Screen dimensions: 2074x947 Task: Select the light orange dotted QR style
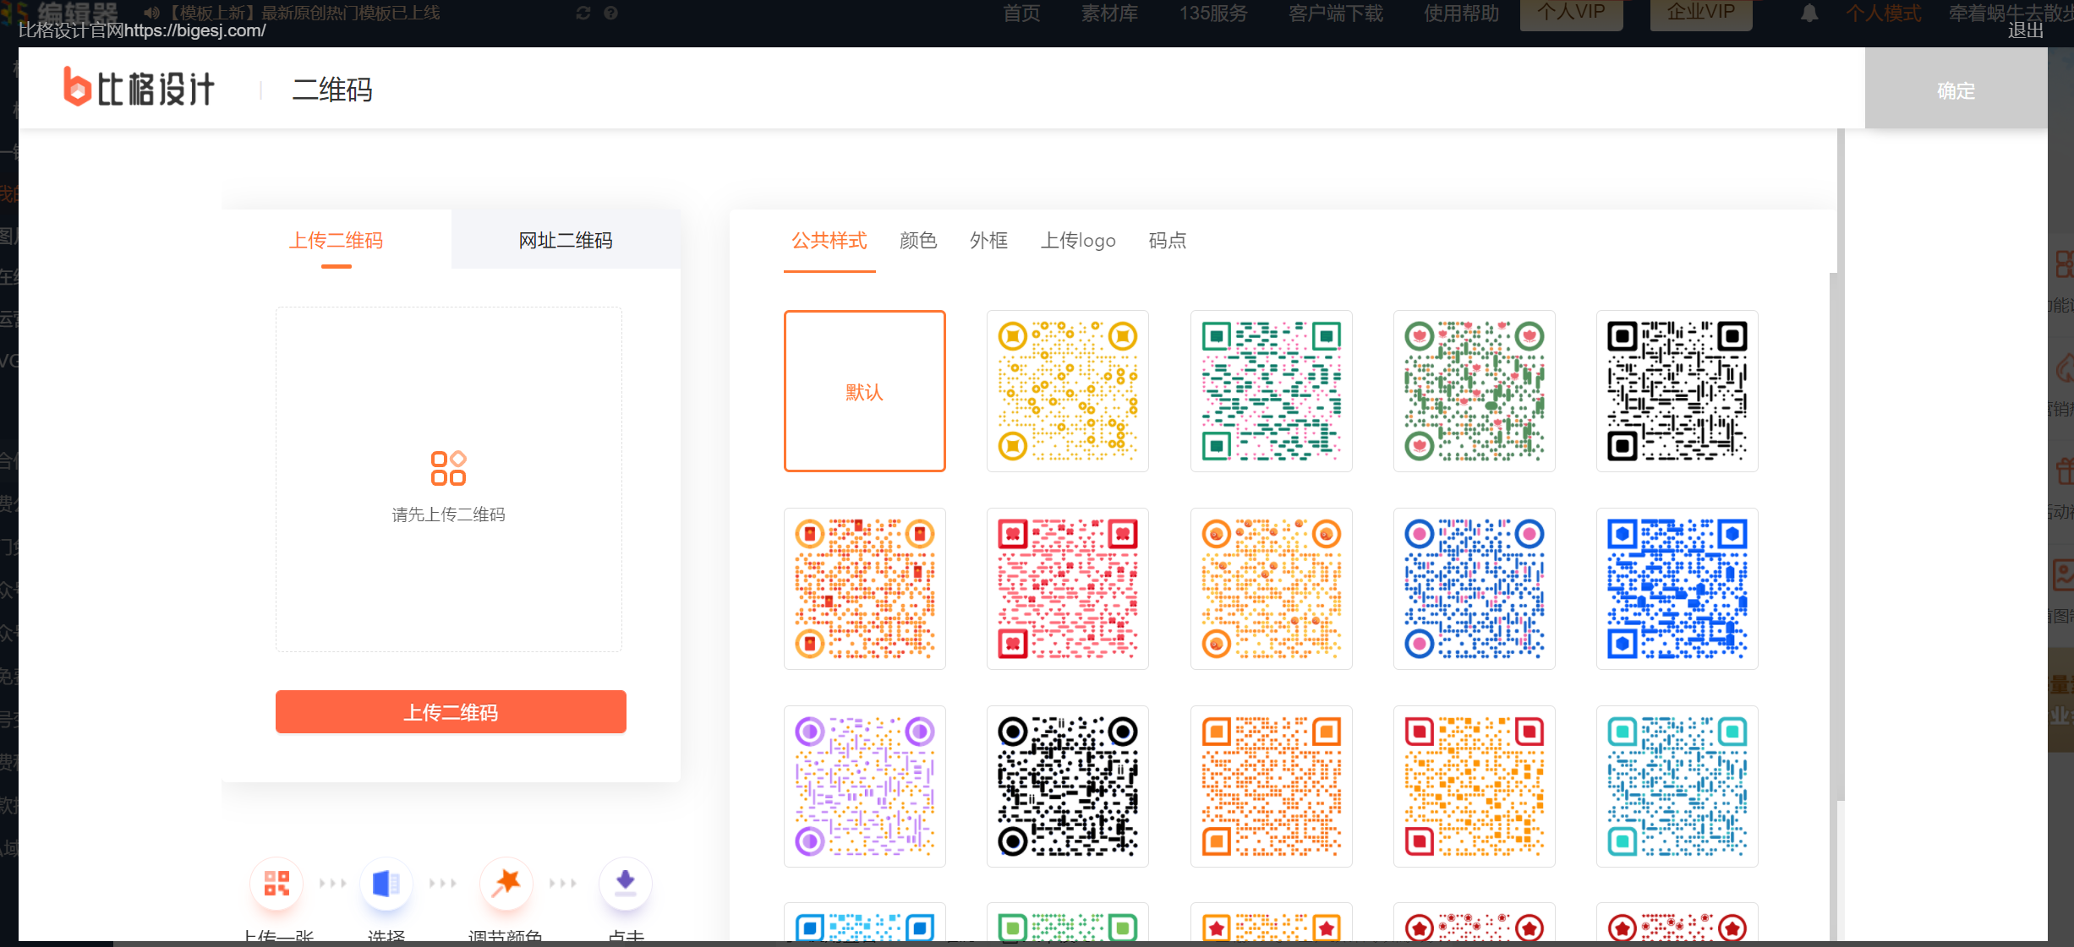pos(1272,589)
